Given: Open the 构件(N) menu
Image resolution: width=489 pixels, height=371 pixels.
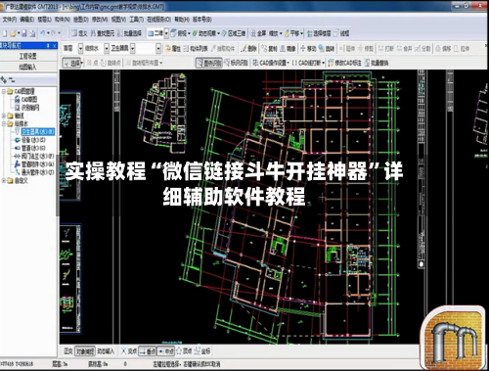Looking at the screenshot, I should tap(63, 20).
